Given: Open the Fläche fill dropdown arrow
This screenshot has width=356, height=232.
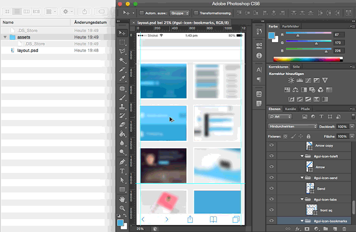Looking at the screenshot, I should click(352, 136).
